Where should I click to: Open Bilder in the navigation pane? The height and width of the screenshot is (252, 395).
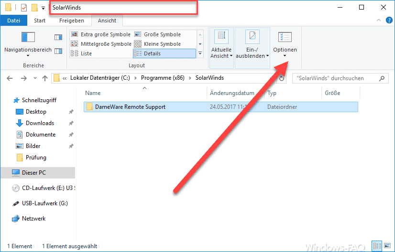(33, 146)
